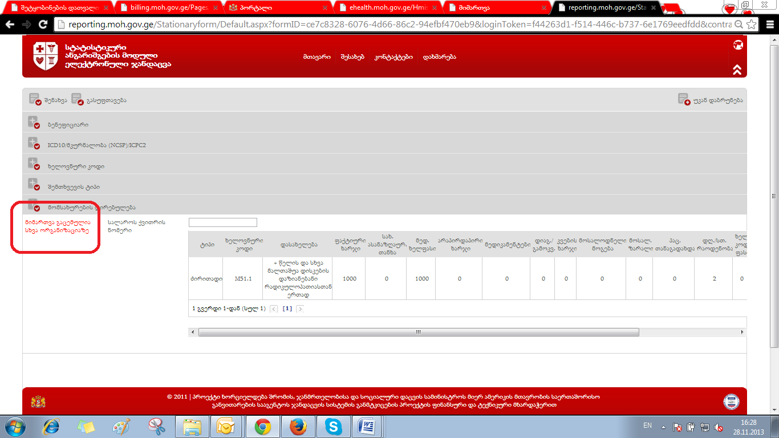Expand the შემთხვევის ტიპი section
This screenshot has width=779, height=438.
[x=33, y=185]
